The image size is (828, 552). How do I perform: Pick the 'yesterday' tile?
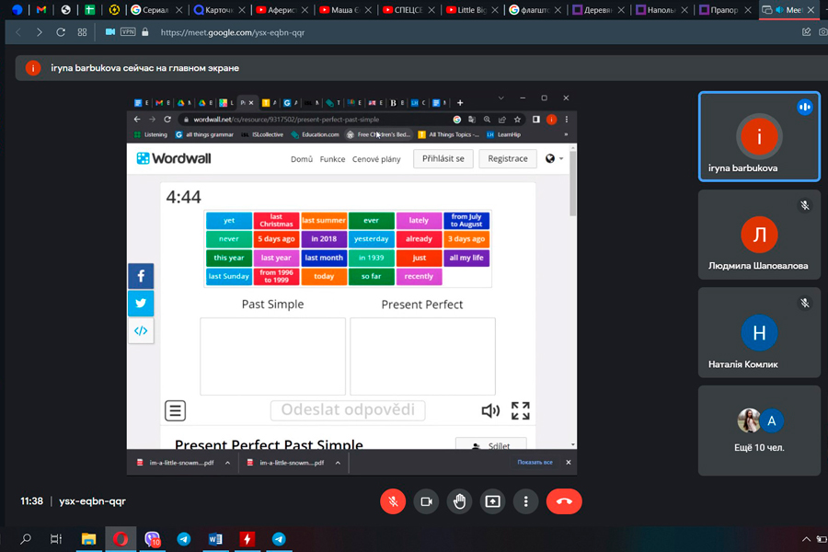click(x=372, y=239)
